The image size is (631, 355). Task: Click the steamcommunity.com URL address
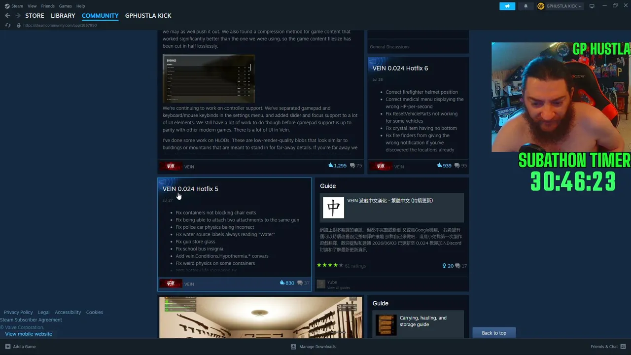[60, 25]
